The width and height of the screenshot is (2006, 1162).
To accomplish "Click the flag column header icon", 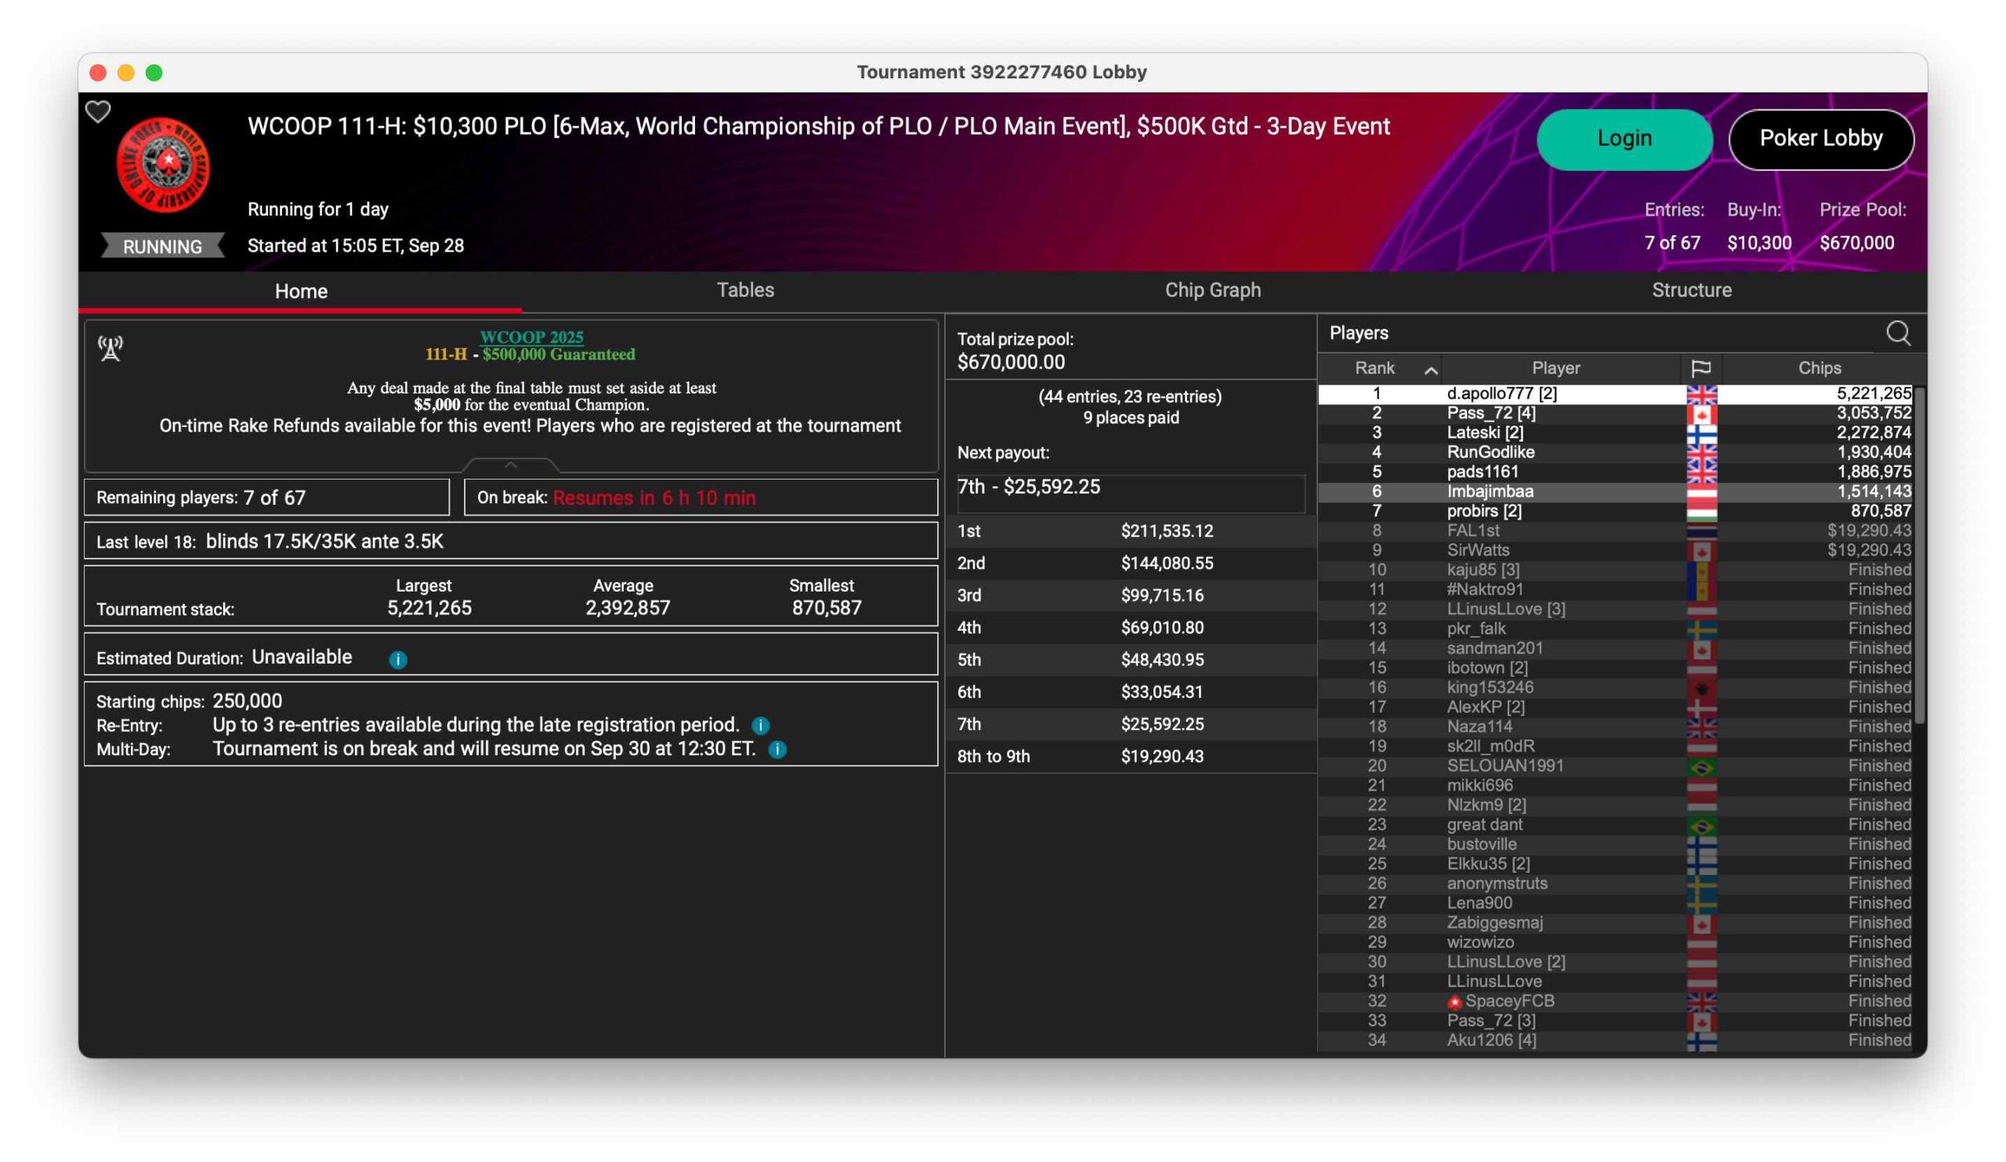I will point(1700,367).
